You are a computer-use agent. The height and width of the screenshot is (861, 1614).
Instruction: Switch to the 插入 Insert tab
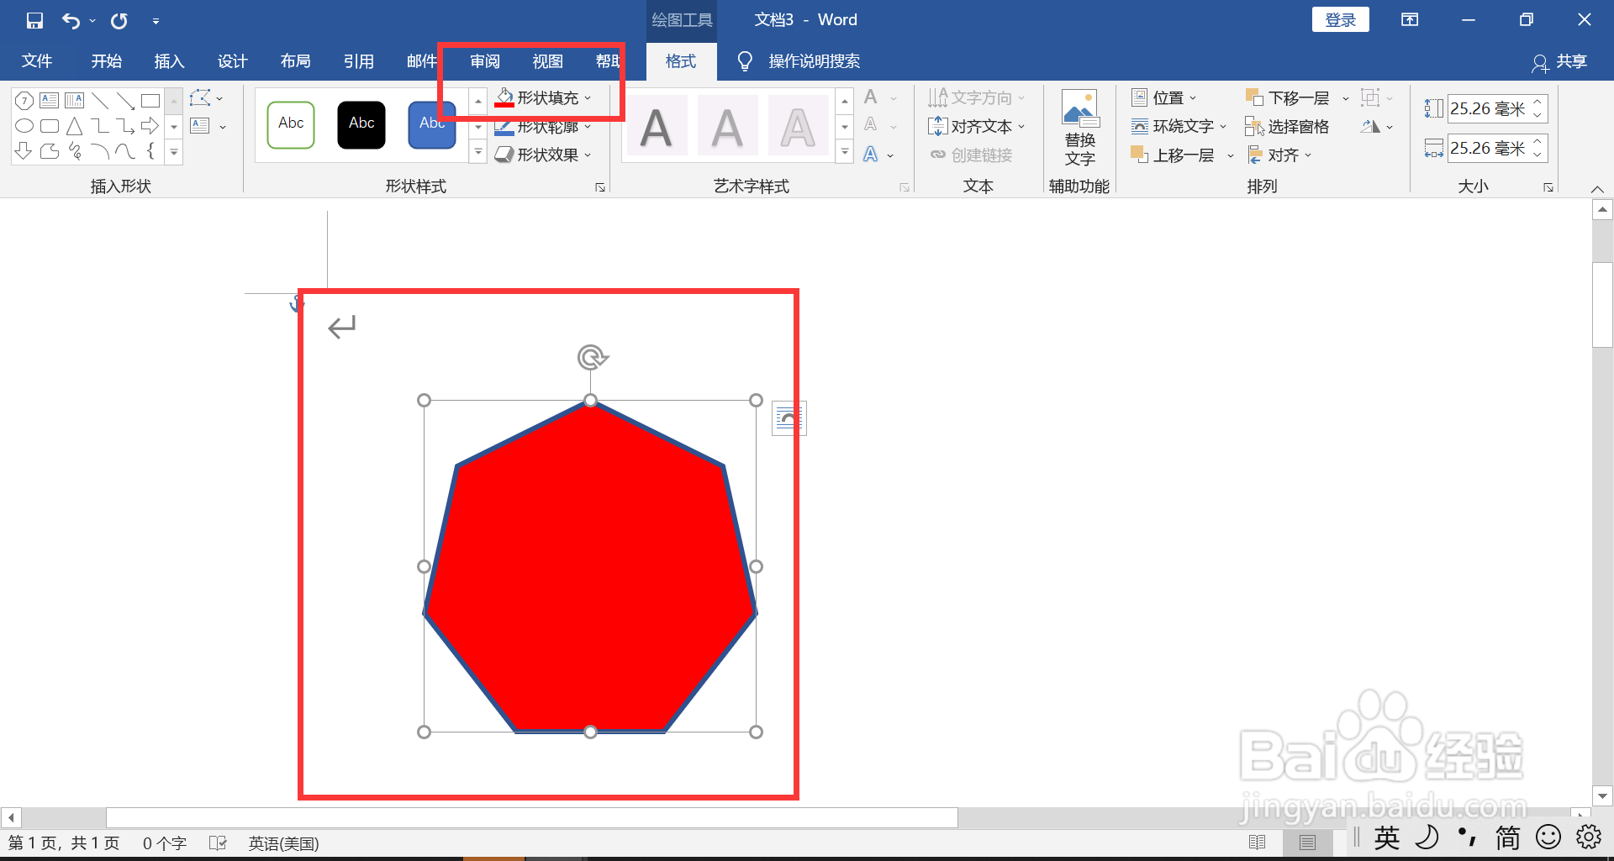click(169, 61)
